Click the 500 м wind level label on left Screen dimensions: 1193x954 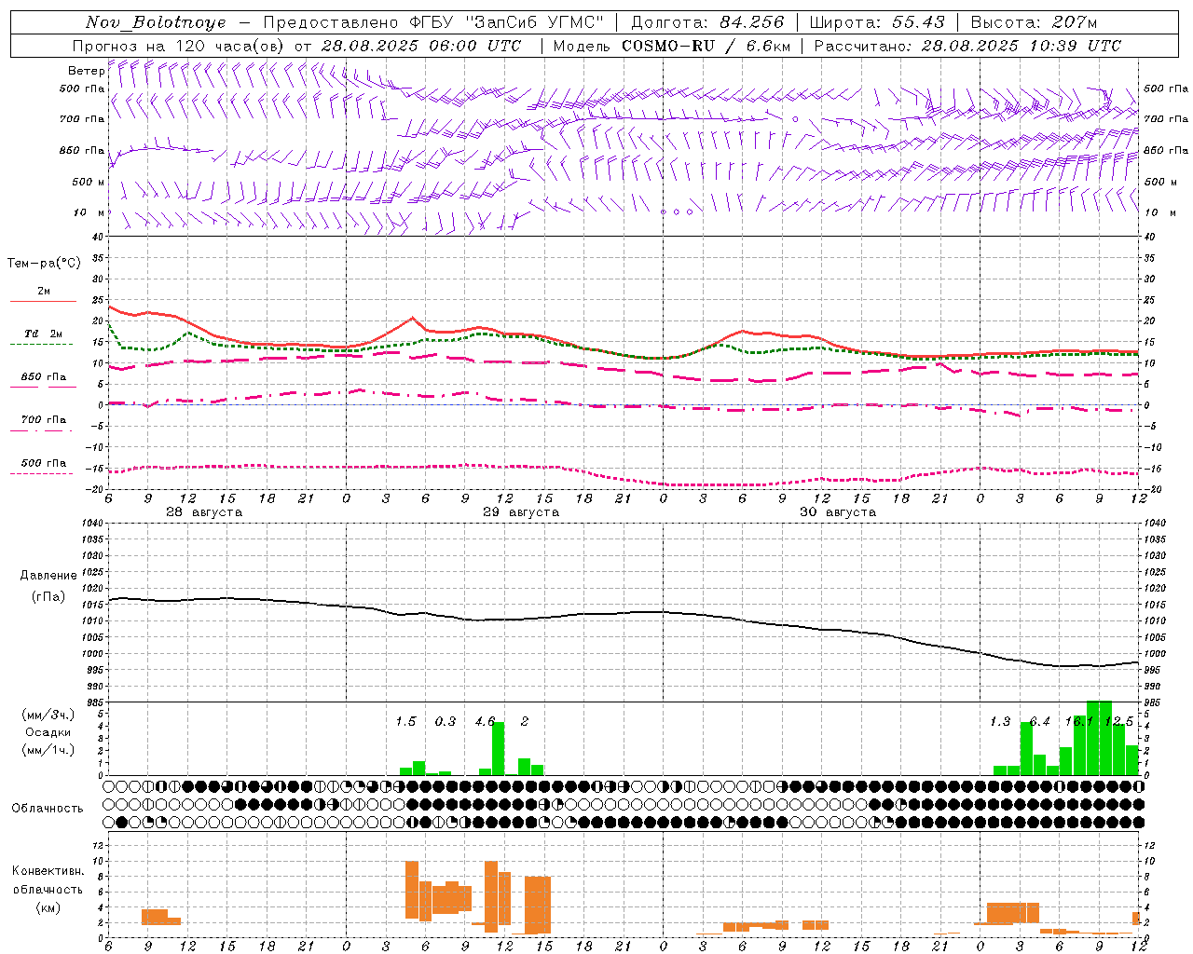point(89,182)
